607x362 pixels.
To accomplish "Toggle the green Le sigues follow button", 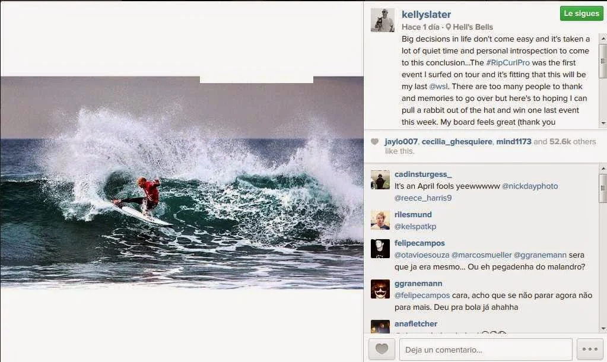I will click(581, 14).
